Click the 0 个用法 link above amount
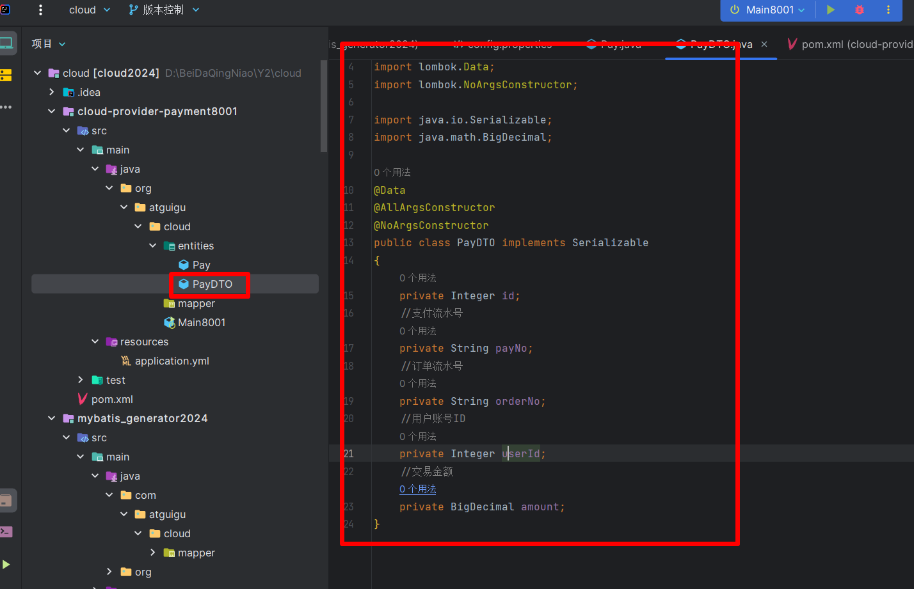Image resolution: width=914 pixels, height=589 pixels. 418,489
